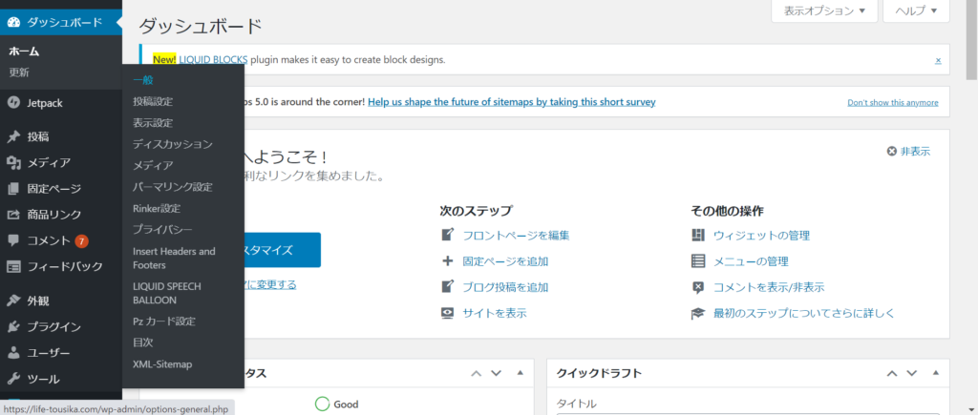Click the コメント speech bubble icon
The width and height of the screenshot is (978, 415).
click(13, 240)
